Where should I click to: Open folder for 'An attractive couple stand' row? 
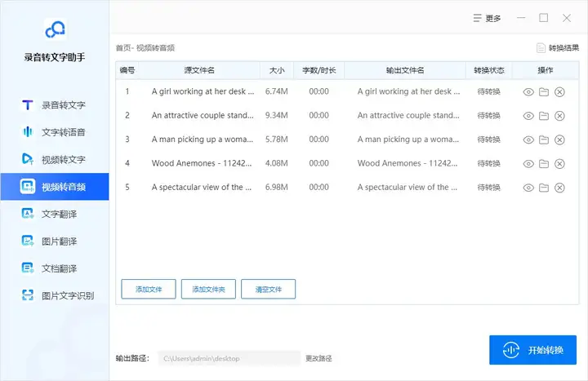point(544,116)
